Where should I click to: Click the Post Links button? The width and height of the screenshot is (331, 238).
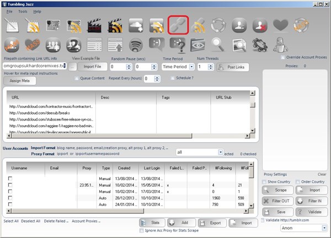(x=232, y=67)
